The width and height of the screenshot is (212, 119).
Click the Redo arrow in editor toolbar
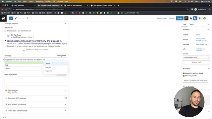point(24,18)
